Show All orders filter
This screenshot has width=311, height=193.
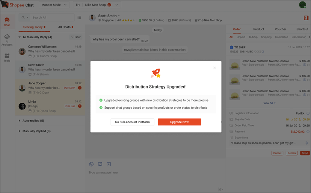coord(231,37)
